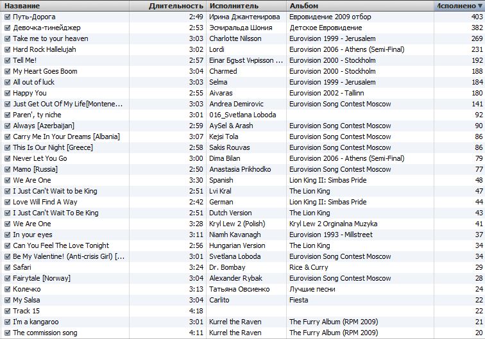Uncheck Take me to your heaven
This screenshot has width=485, height=339.
point(8,38)
